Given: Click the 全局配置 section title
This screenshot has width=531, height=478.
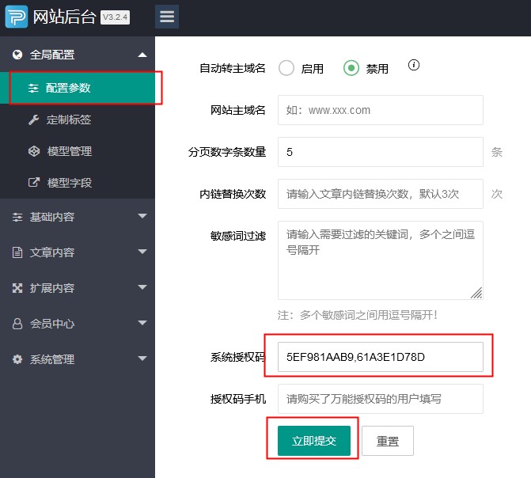Looking at the screenshot, I should click(52, 55).
